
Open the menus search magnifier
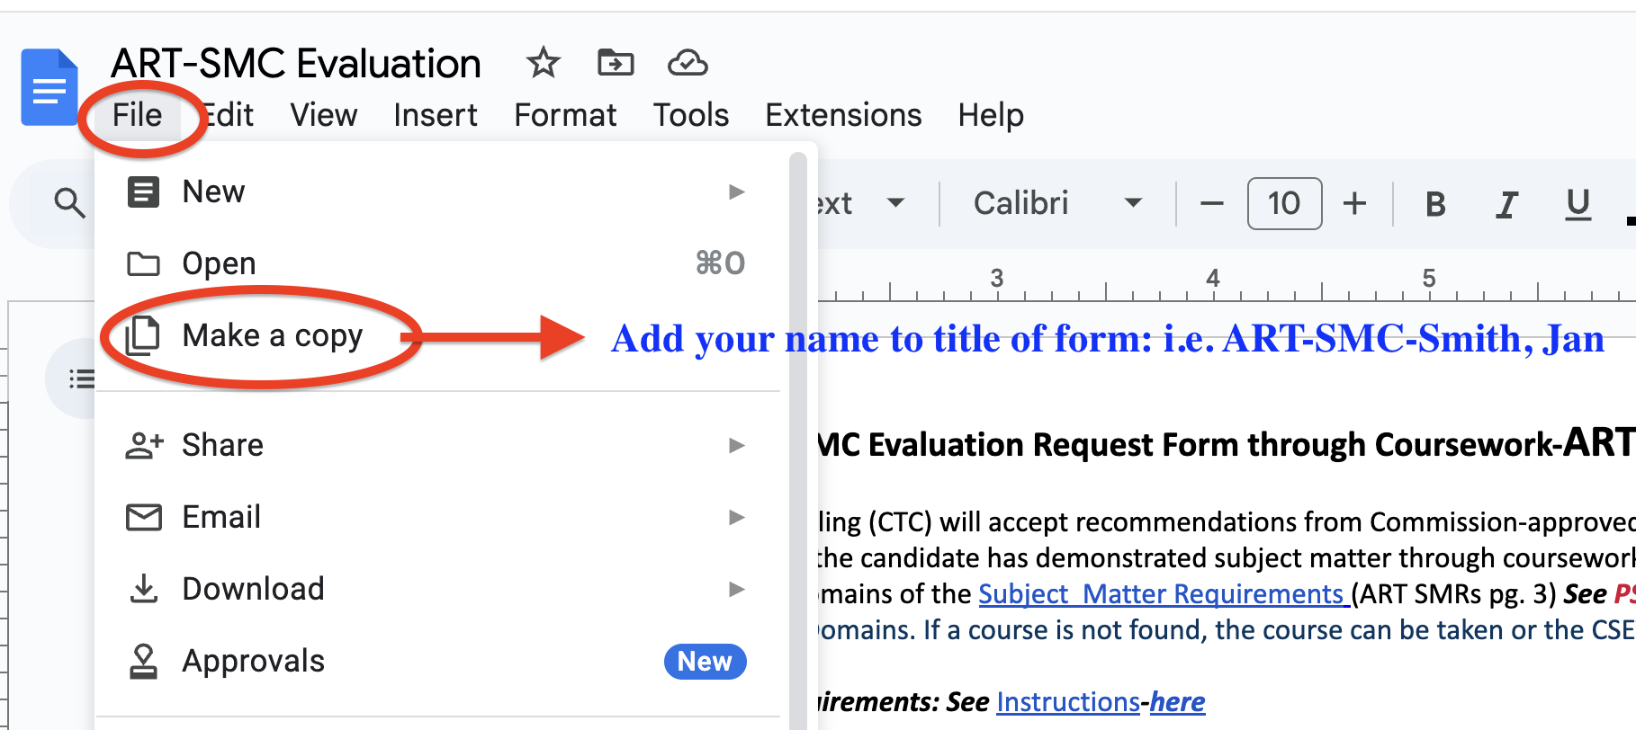tap(69, 203)
